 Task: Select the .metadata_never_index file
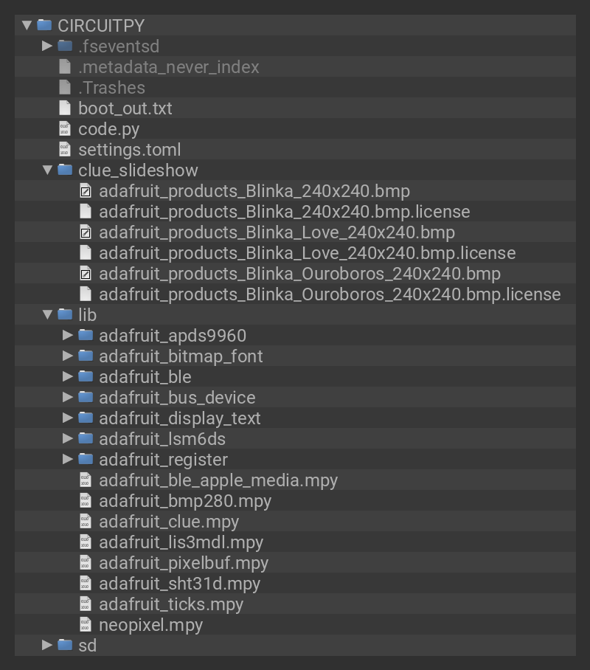169,67
